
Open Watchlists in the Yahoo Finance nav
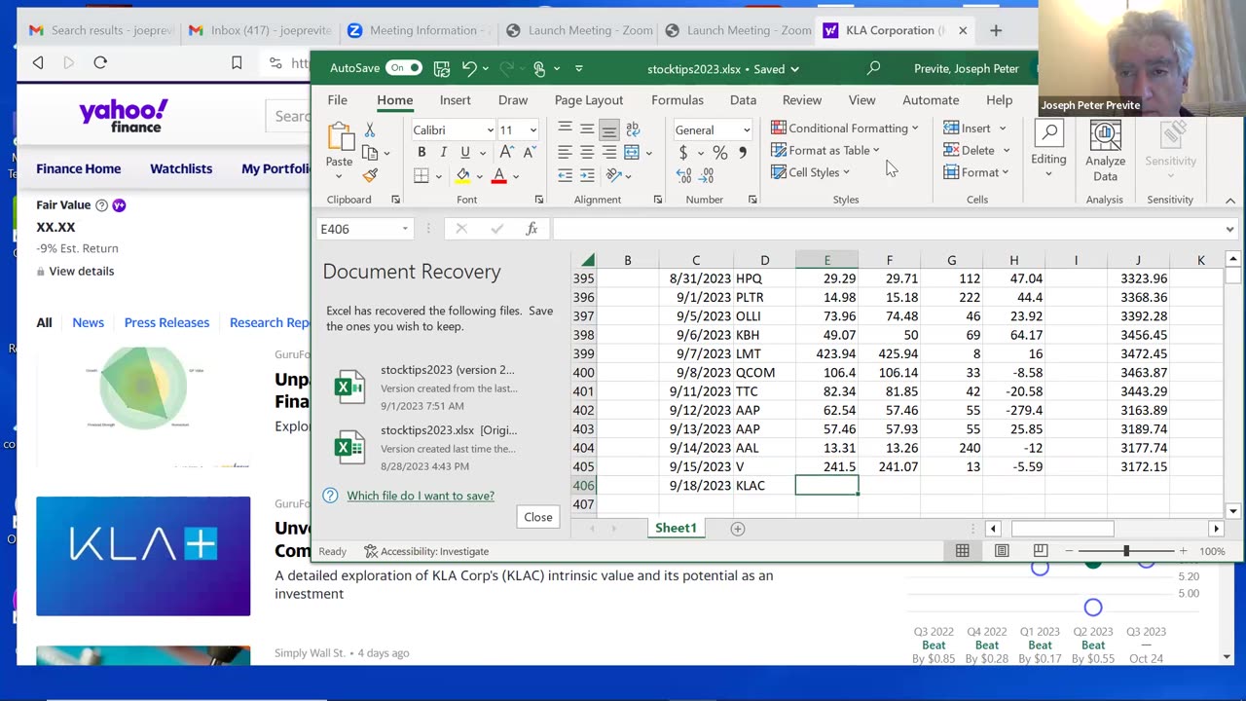click(x=181, y=168)
